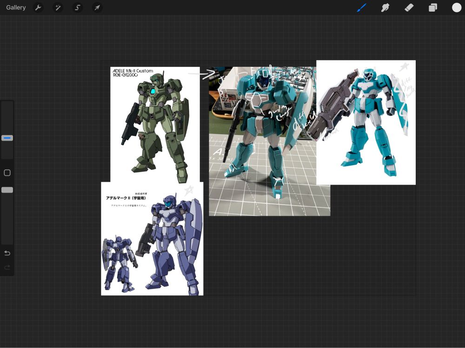This screenshot has width=465, height=348.
Task: Adjust the brush size slider handle
Action: pos(7,138)
